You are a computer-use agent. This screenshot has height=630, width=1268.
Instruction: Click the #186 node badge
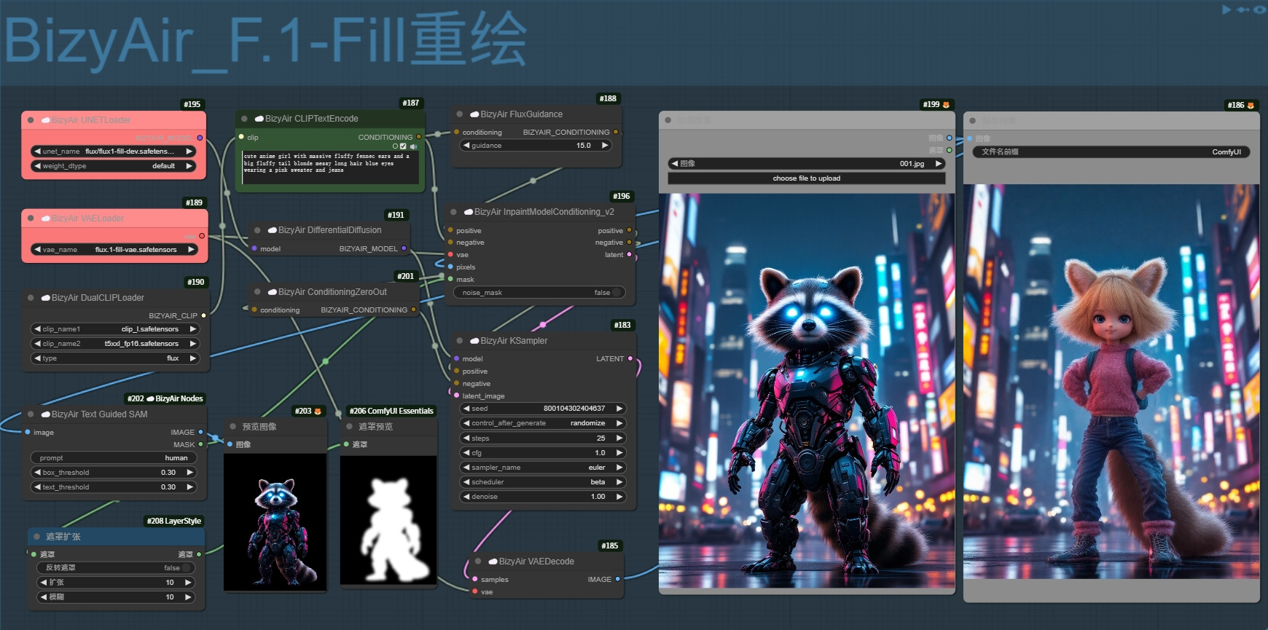pos(1241,105)
